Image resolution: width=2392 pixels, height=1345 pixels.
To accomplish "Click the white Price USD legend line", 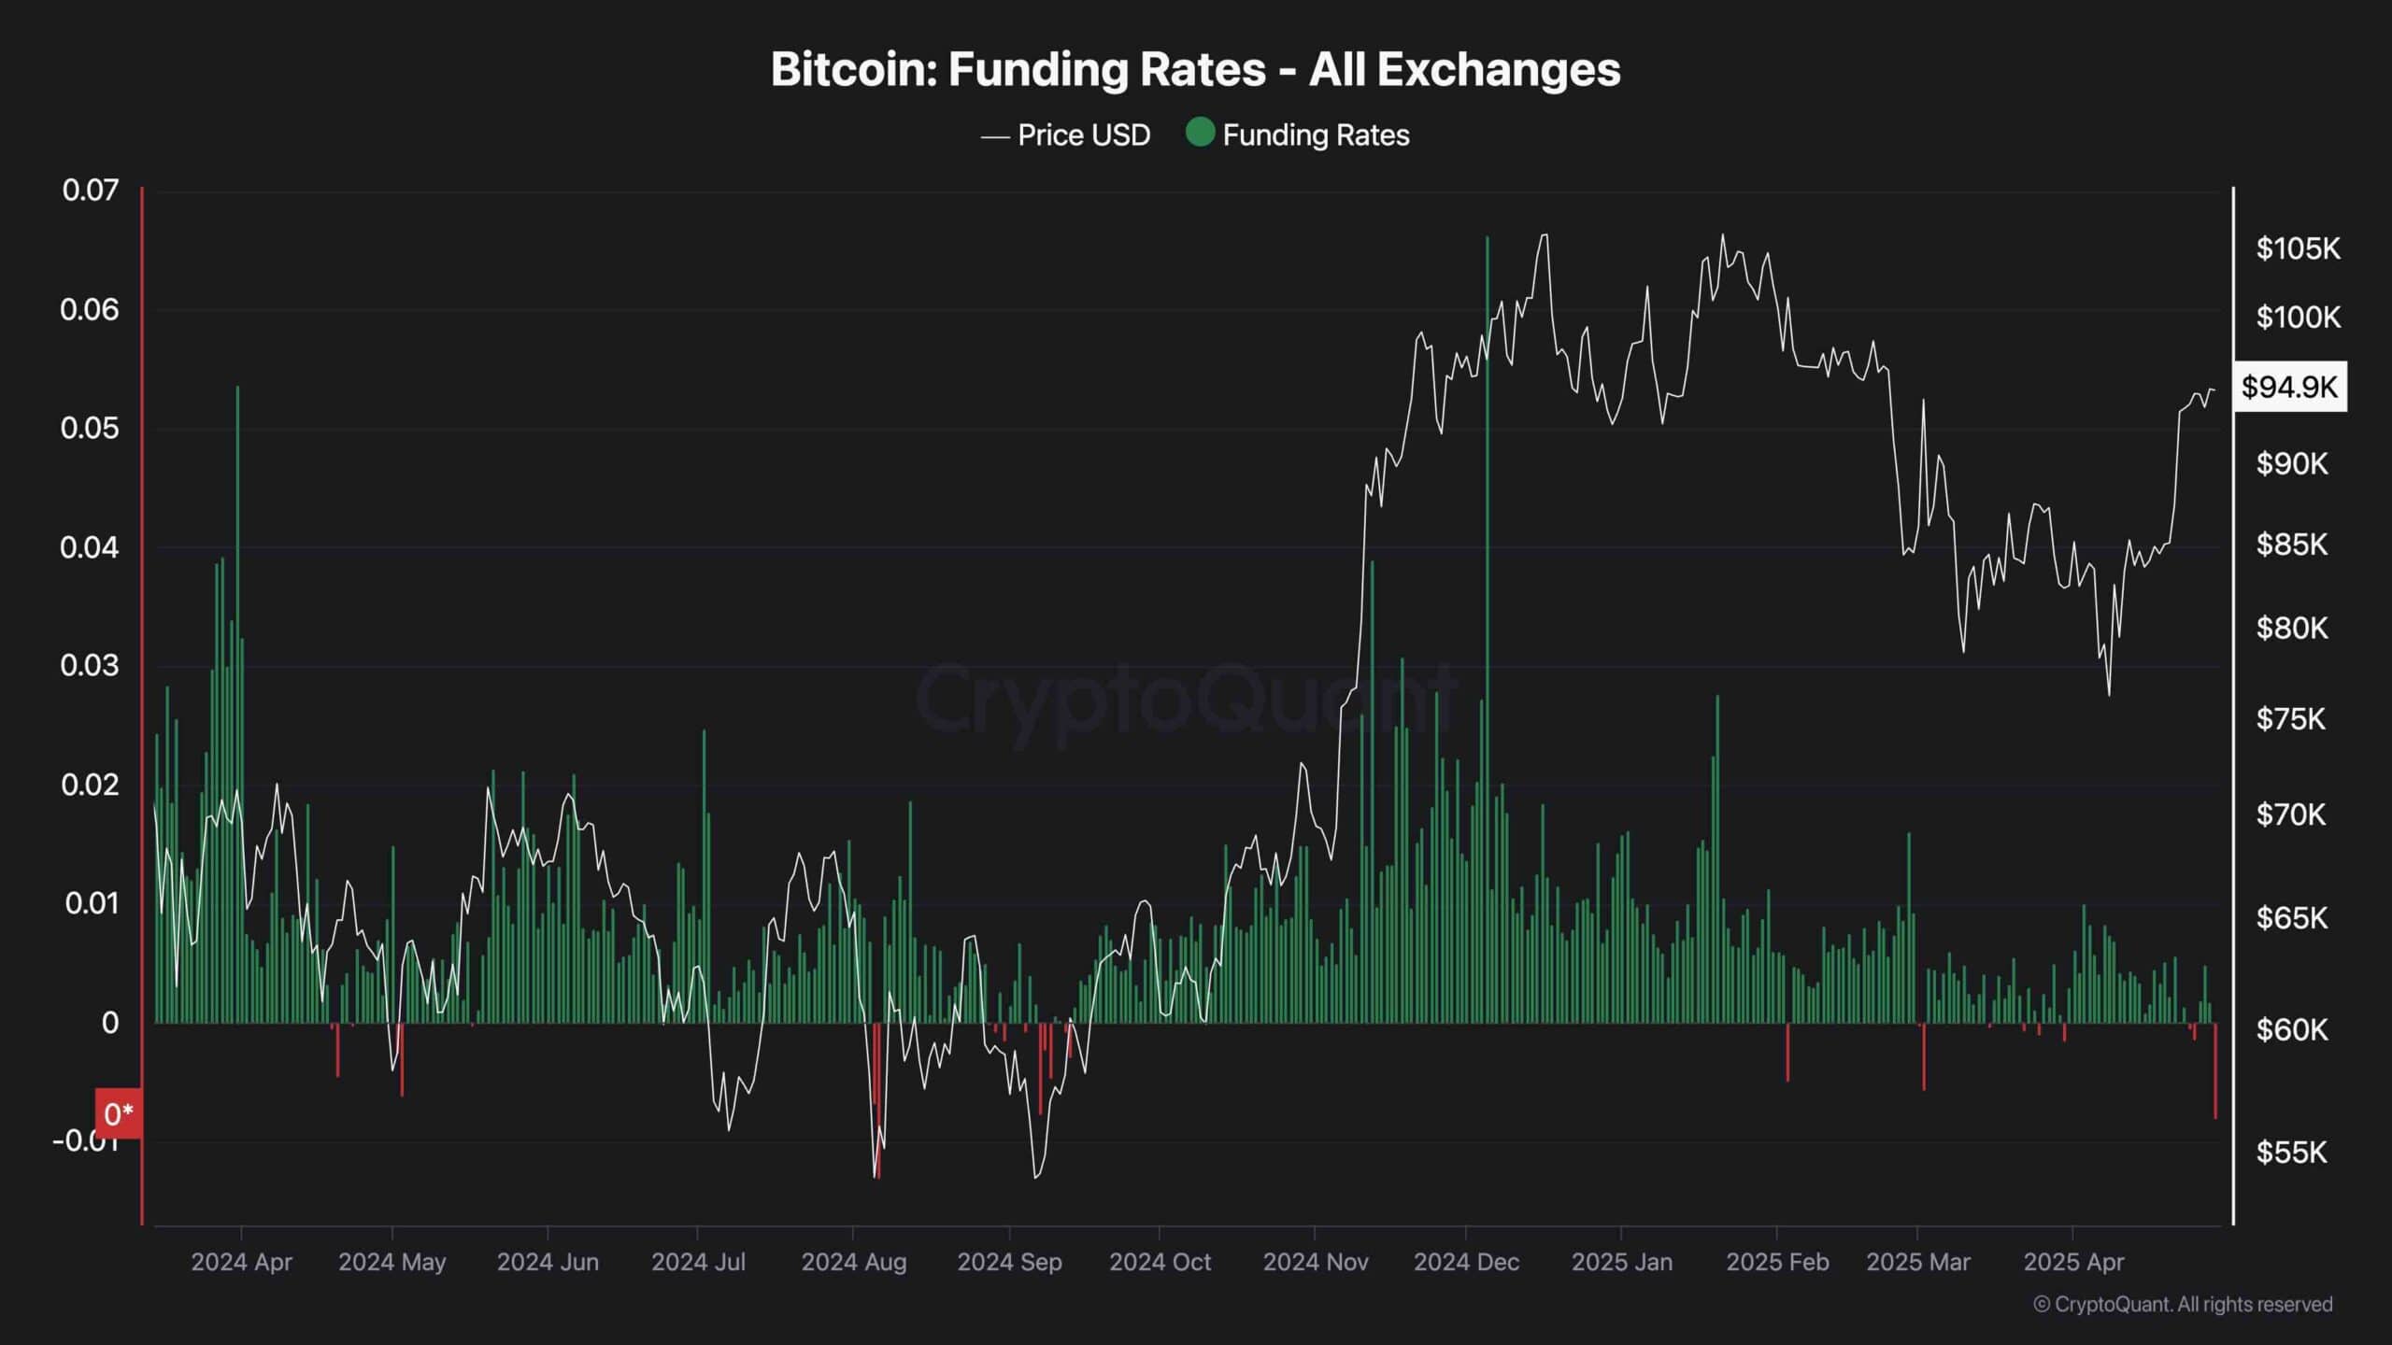I will click(994, 137).
